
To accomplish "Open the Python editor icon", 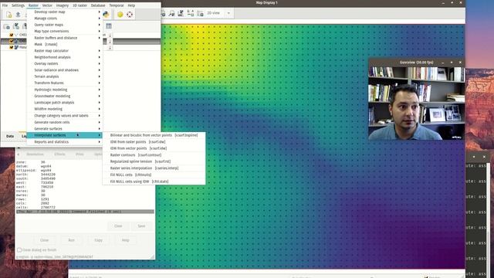I will (x=107, y=14).
